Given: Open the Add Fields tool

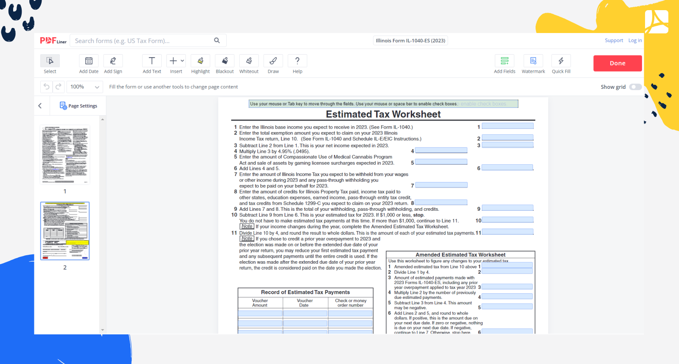Looking at the screenshot, I should 505,61.
